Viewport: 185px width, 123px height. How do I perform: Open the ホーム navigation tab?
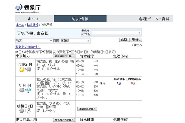[34, 19]
